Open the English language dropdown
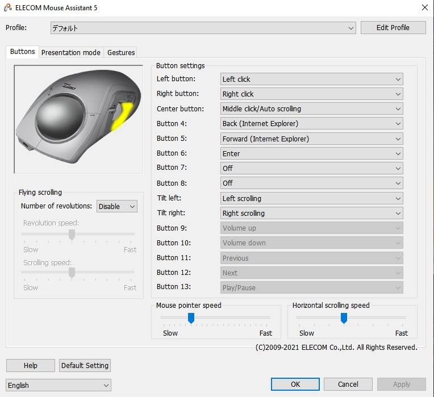Image resolution: width=434 pixels, height=397 pixels. tap(59, 385)
